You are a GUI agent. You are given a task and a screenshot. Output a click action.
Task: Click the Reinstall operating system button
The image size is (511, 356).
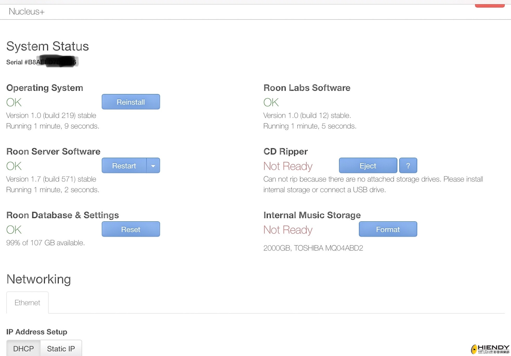tap(130, 102)
